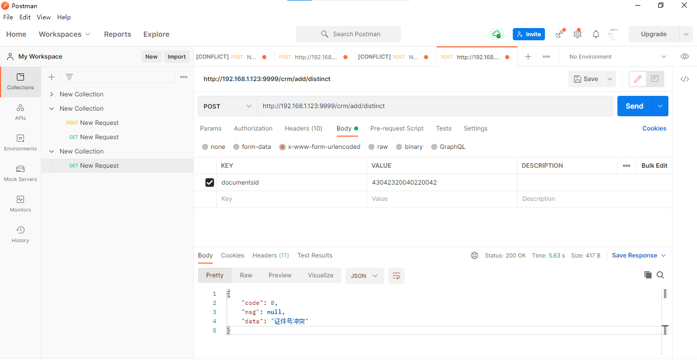The image size is (697, 362).
Task: Click the Bulk Edit link
Action: (x=654, y=166)
